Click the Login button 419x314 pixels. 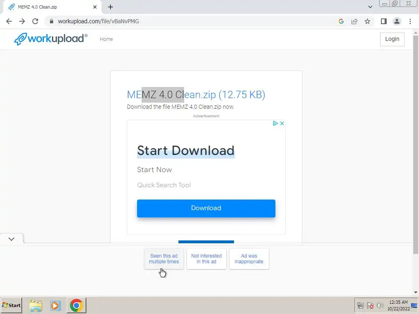click(392, 39)
